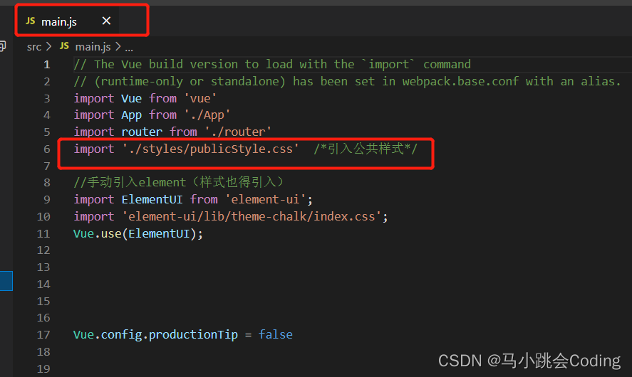
Task: Expand the chevron after main.js in breadcrumb
Action: pyautogui.click(x=118, y=47)
